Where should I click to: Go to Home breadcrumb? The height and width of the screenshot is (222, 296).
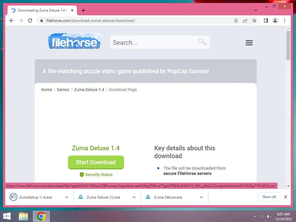(x=47, y=90)
